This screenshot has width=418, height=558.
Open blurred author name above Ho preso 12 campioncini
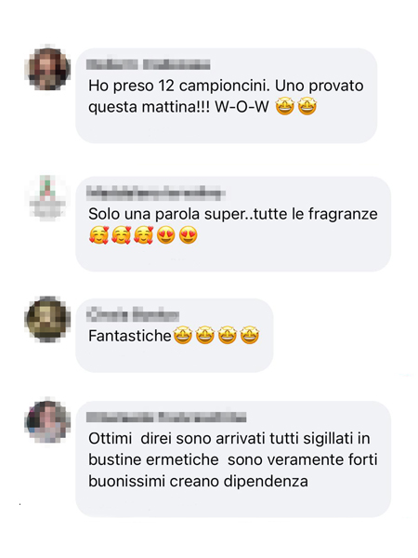149,65
